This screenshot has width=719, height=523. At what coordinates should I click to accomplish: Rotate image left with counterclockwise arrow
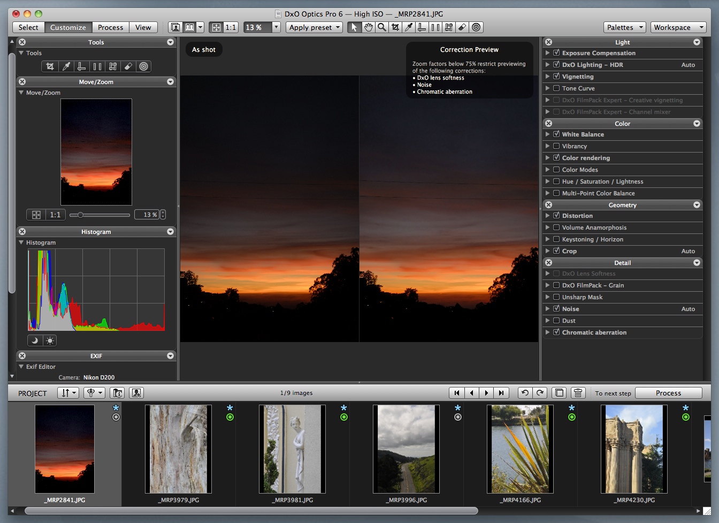point(525,393)
